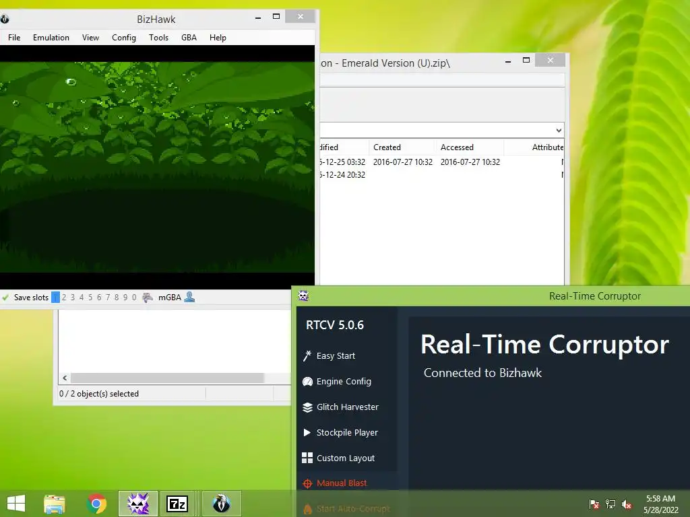Click the green checkmark status icon in BizHawk
The image size is (690, 517).
point(5,297)
